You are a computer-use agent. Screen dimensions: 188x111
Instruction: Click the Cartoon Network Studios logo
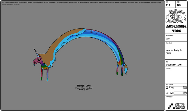tap(177, 106)
